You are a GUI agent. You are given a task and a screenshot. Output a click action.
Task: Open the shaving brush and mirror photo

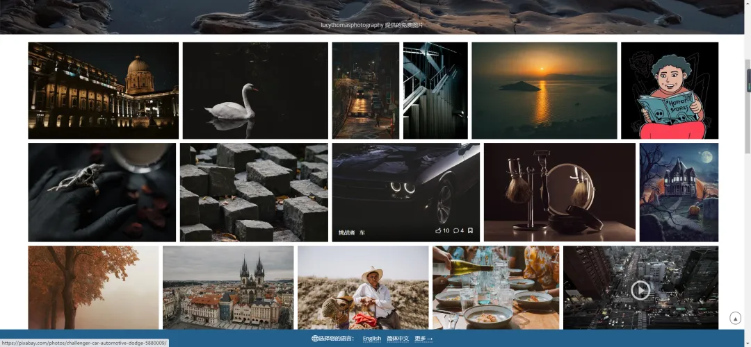point(559,192)
